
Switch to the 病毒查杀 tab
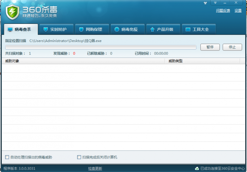[21, 29]
